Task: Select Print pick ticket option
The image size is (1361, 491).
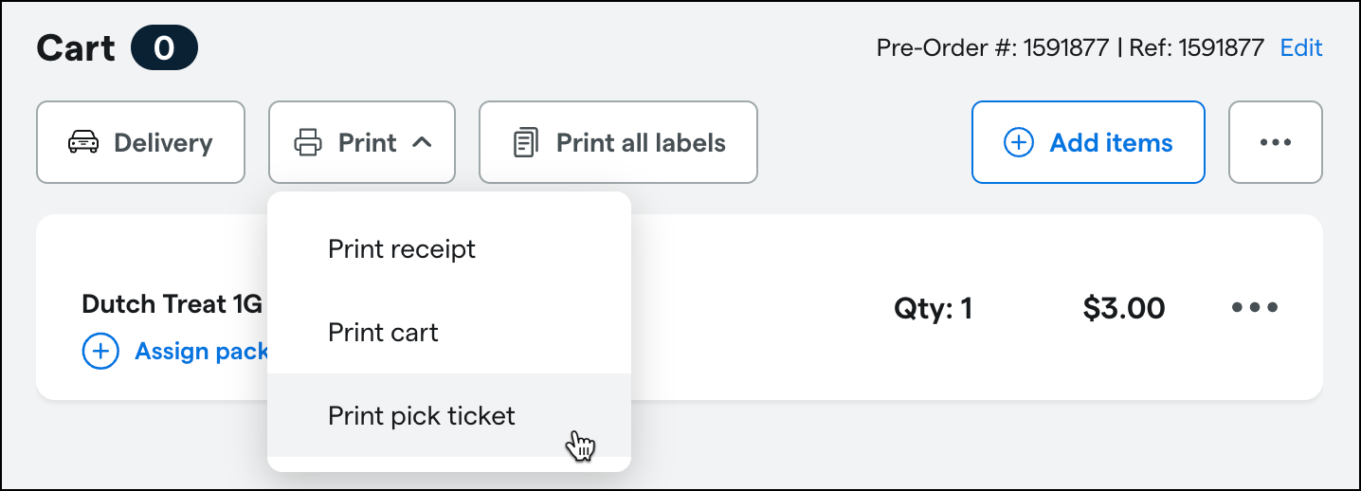Action: point(422,415)
